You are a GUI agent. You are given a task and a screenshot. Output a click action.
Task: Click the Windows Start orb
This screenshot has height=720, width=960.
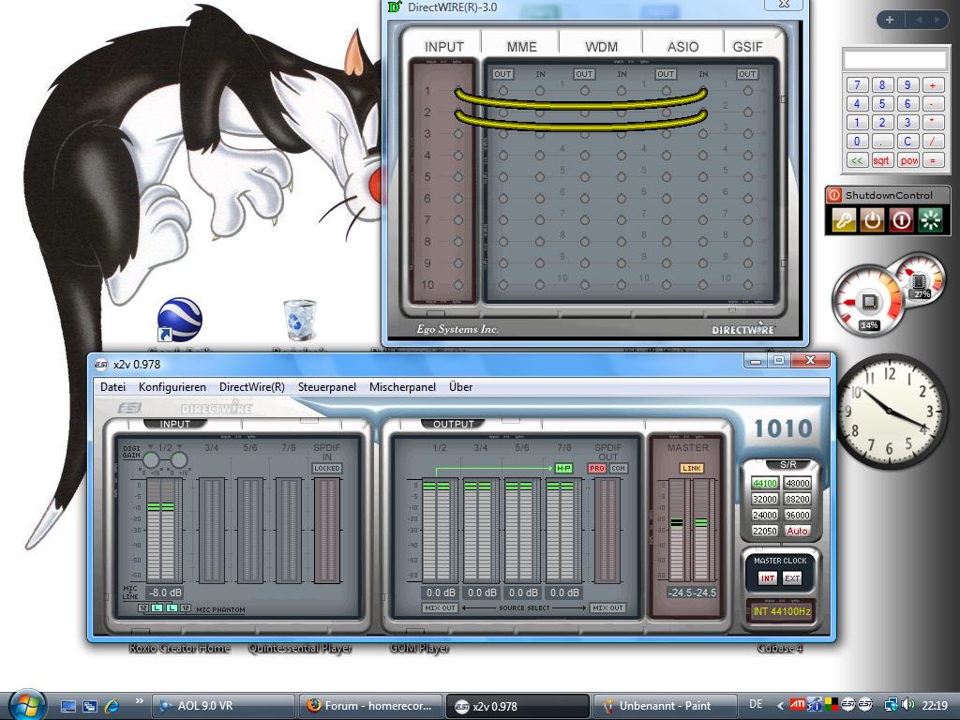point(25,705)
